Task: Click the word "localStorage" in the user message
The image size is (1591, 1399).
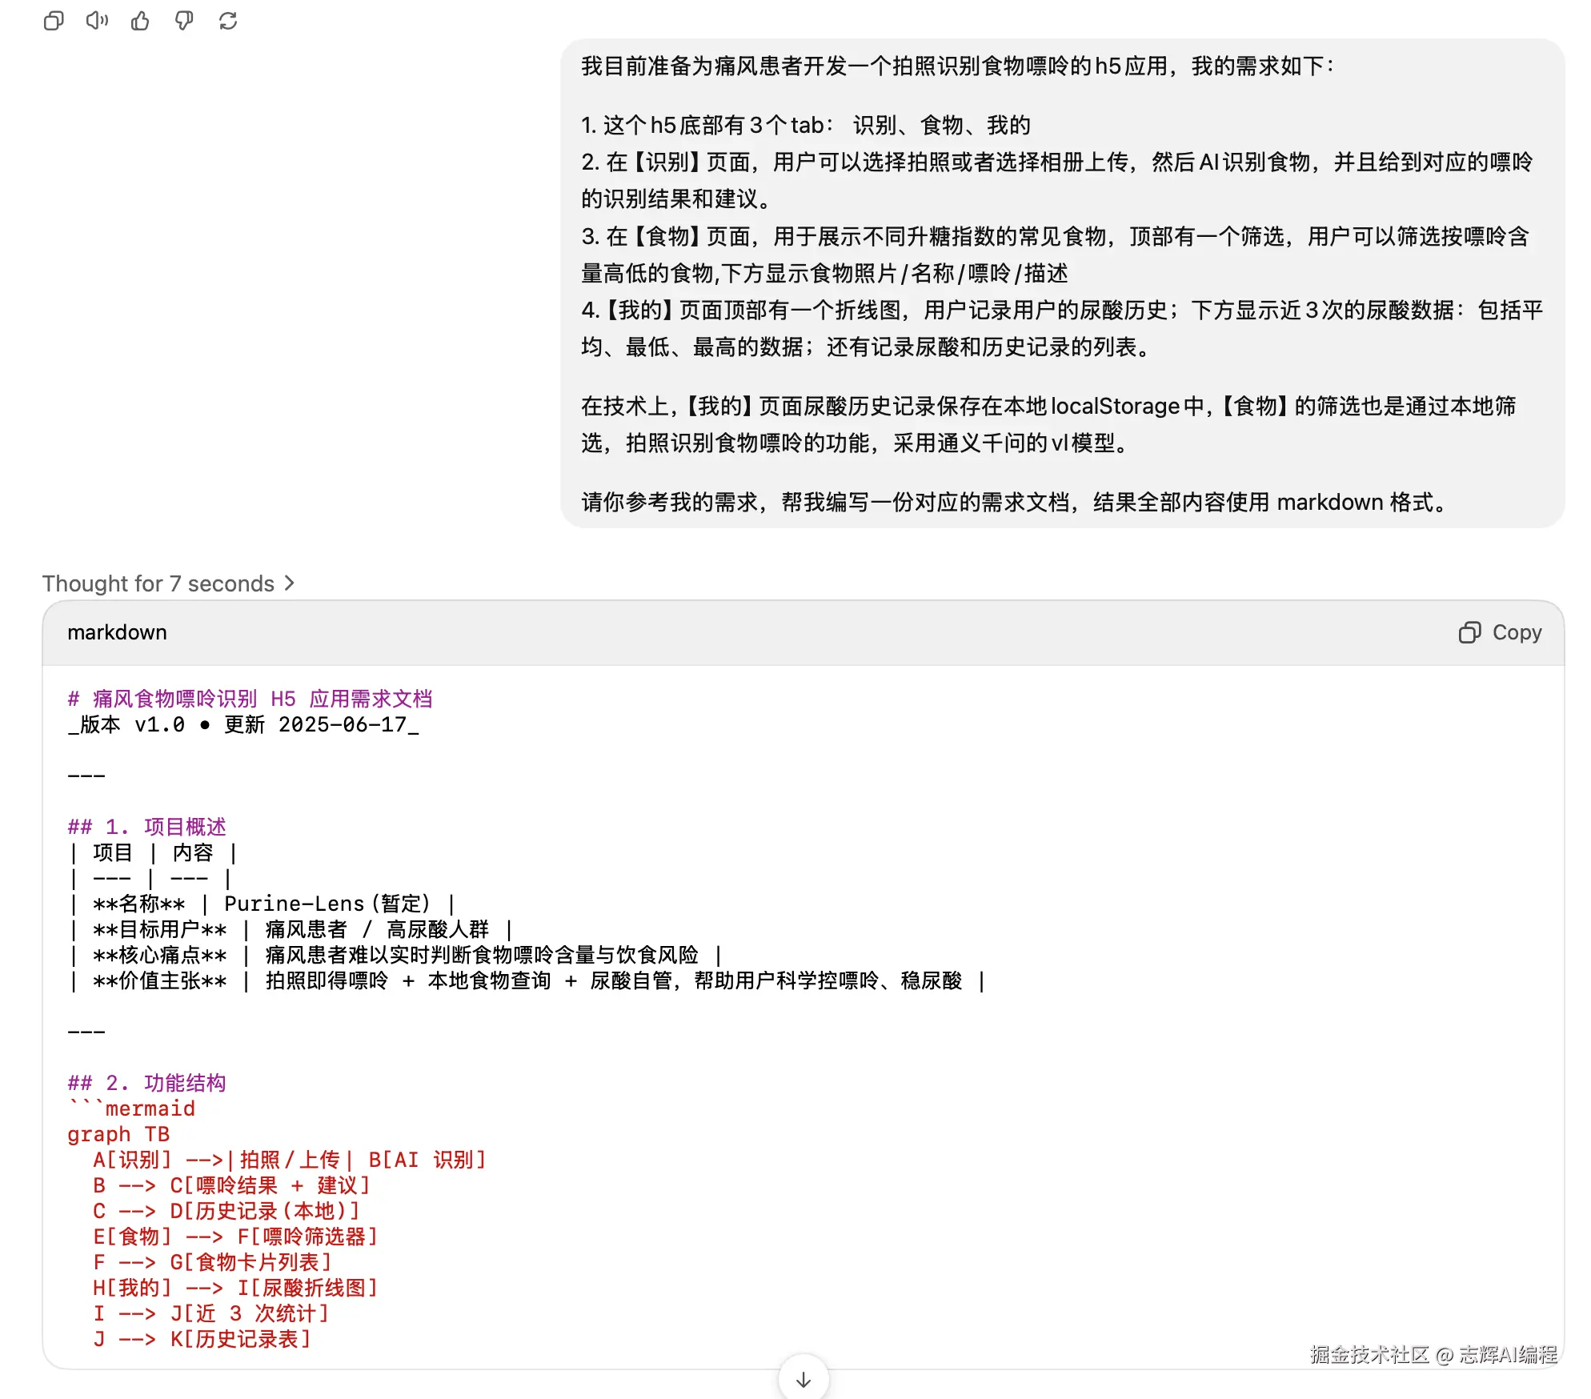Action: click(1115, 406)
